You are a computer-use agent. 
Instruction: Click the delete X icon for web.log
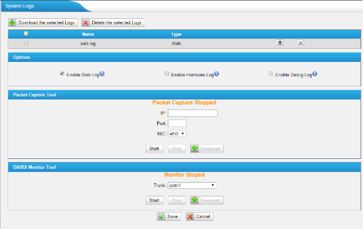point(300,43)
